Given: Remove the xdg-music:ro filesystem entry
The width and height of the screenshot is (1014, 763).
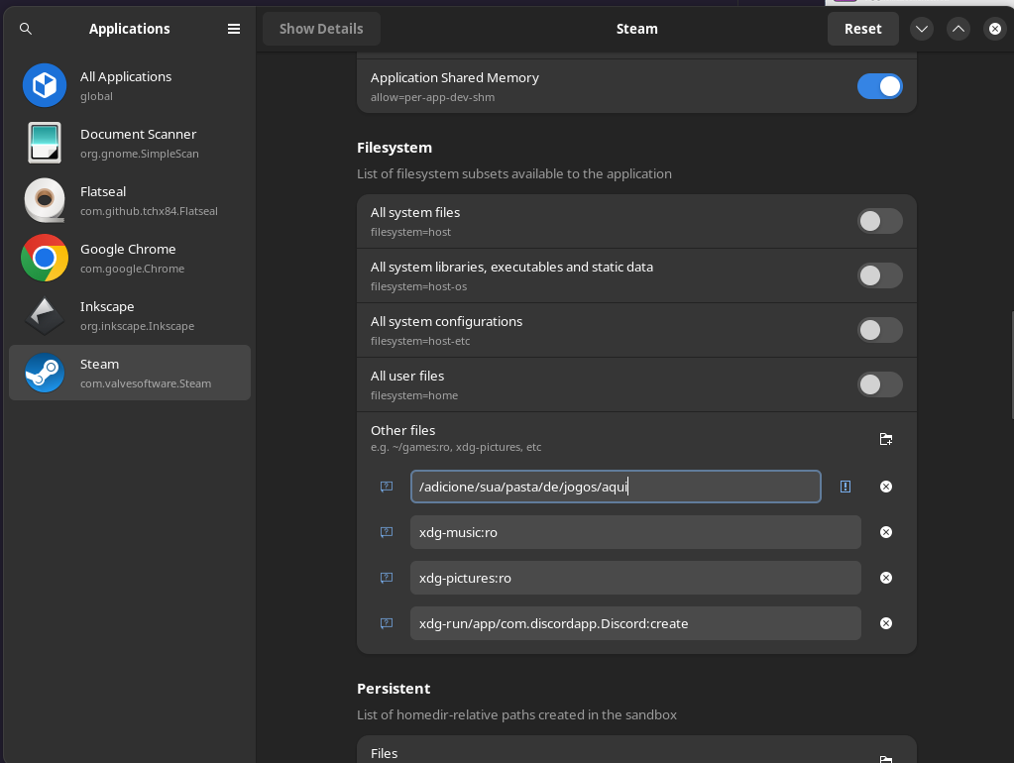Looking at the screenshot, I should tap(886, 532).
